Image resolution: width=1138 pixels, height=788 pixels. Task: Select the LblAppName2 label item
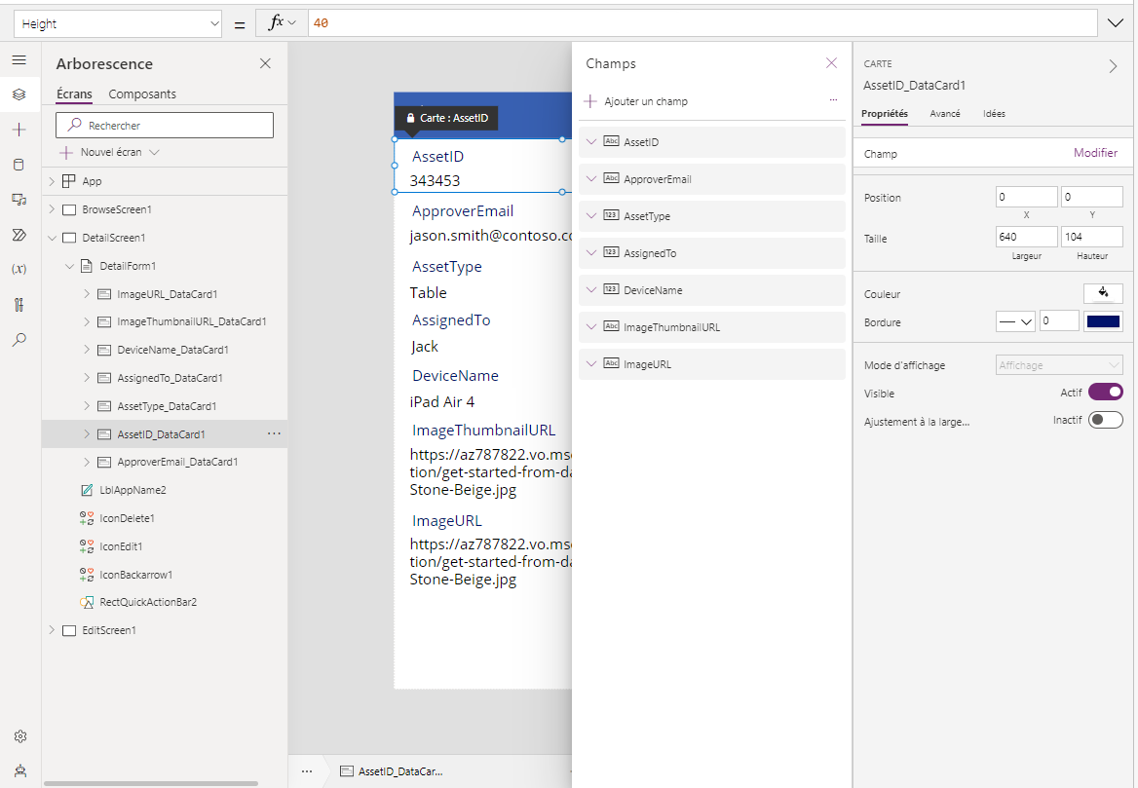(133, 490)
